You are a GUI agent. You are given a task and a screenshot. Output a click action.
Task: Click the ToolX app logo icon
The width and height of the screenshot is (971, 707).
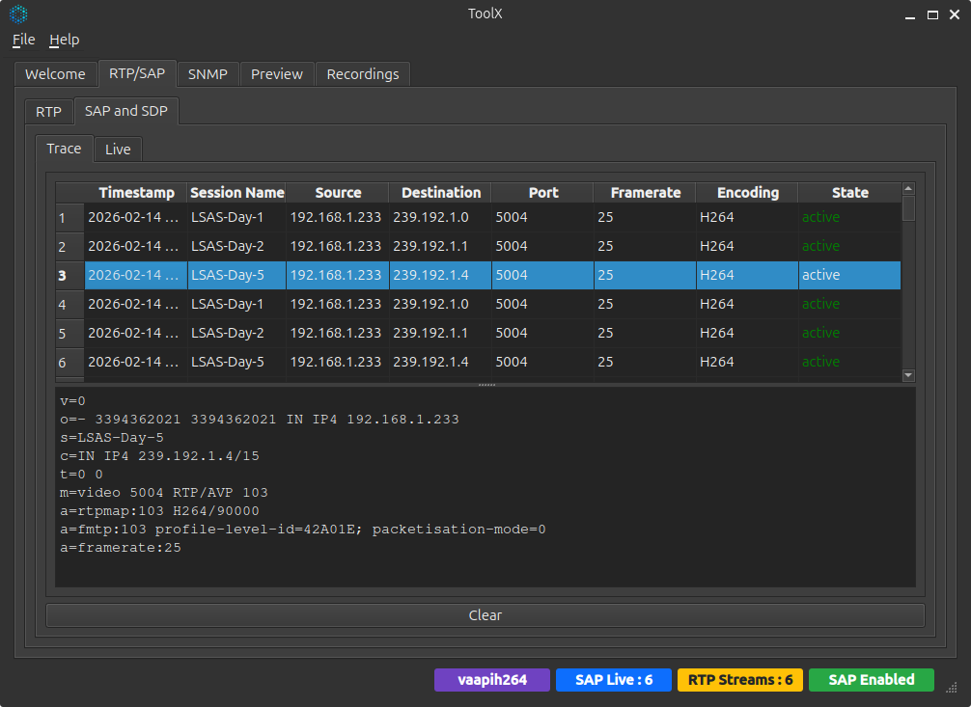(18, 14)
